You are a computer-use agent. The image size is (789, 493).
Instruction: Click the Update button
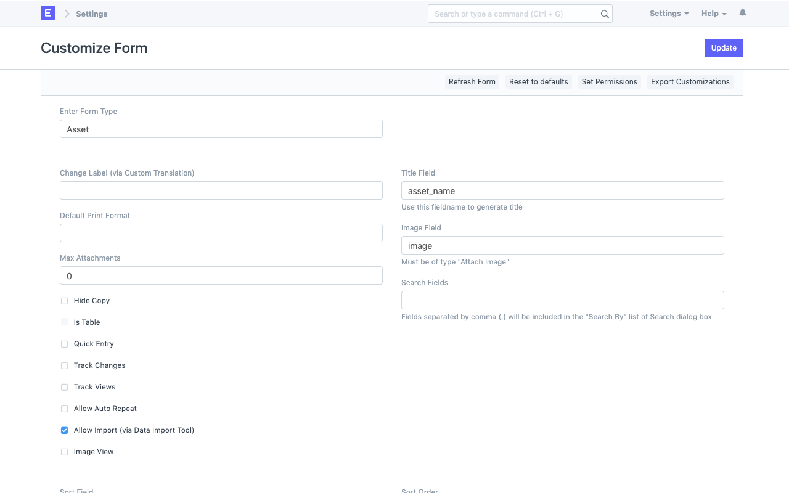724,48
